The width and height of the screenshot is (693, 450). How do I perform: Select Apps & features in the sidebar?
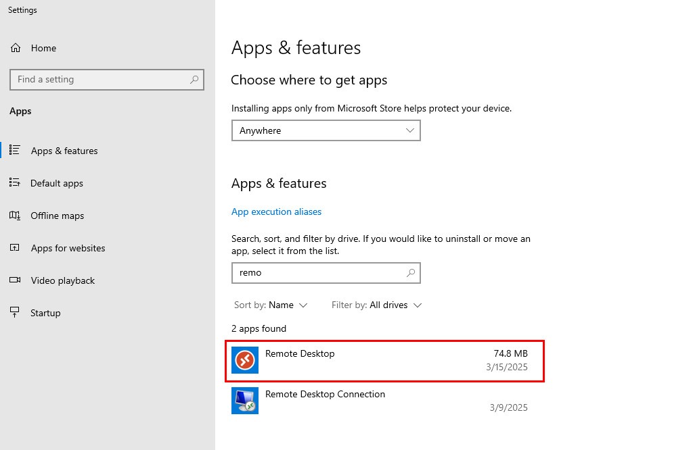click(64, 151)
